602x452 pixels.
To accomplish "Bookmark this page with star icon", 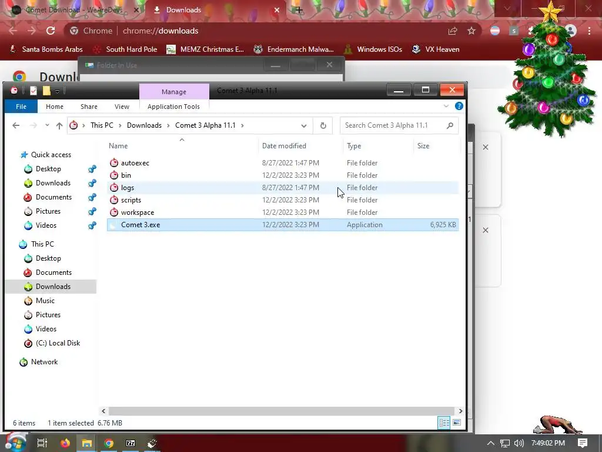I will (471, 31).
